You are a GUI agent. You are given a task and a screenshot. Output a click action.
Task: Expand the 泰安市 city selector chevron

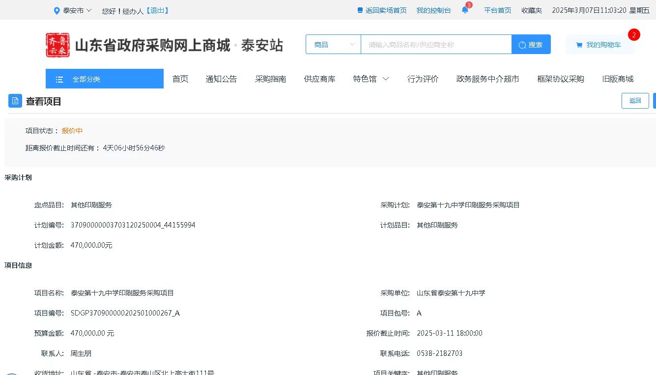point(89,10)
